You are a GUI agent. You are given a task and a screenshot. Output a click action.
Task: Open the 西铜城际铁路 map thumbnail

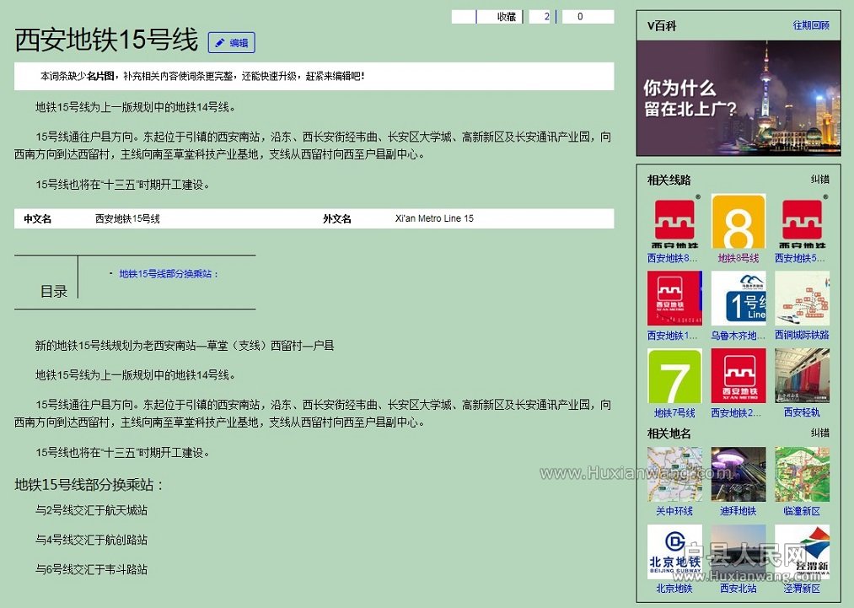pyautogui.click(x=802, y=299)
